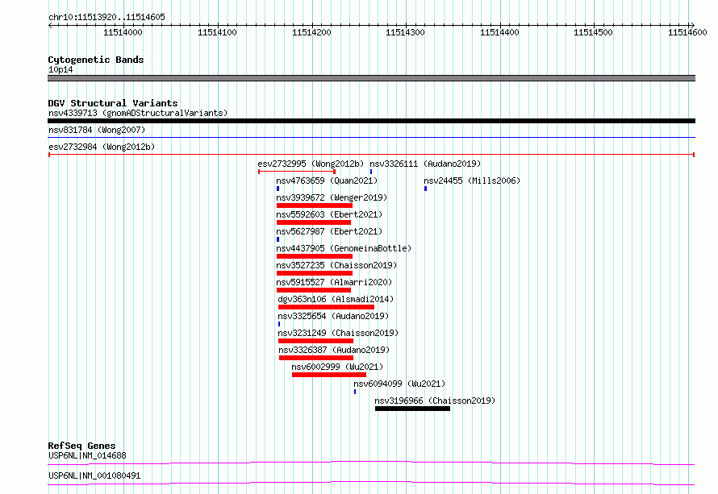
Task: Click the ruler's right arrow end
Action: (693, 25)
